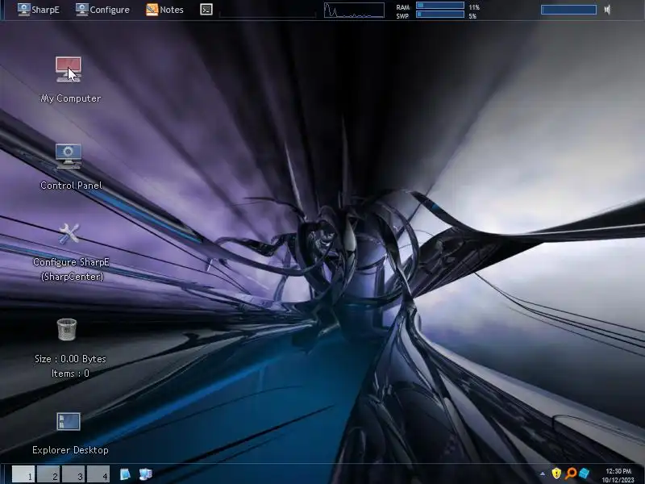Click the RAM 11% percentage text
645x484 pixels.
[474, 7]
